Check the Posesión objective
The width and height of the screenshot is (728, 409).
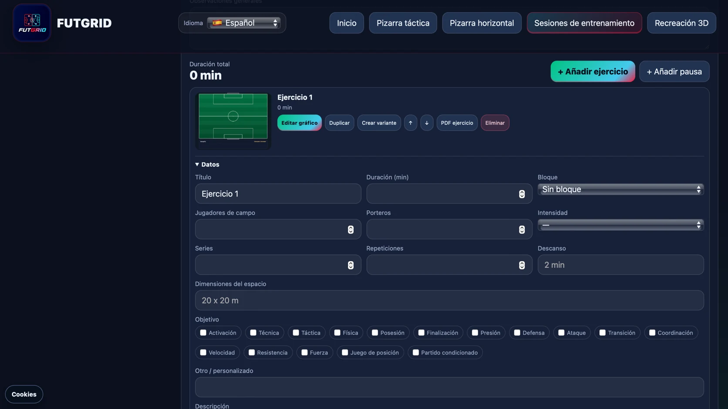pyautogui.click(x=374, y=333)
